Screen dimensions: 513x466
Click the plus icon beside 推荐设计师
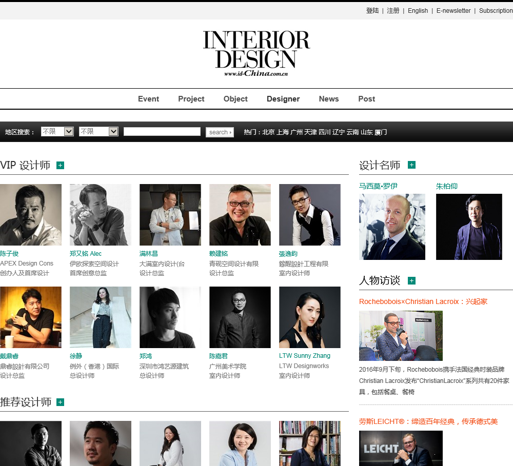point(60,402)
